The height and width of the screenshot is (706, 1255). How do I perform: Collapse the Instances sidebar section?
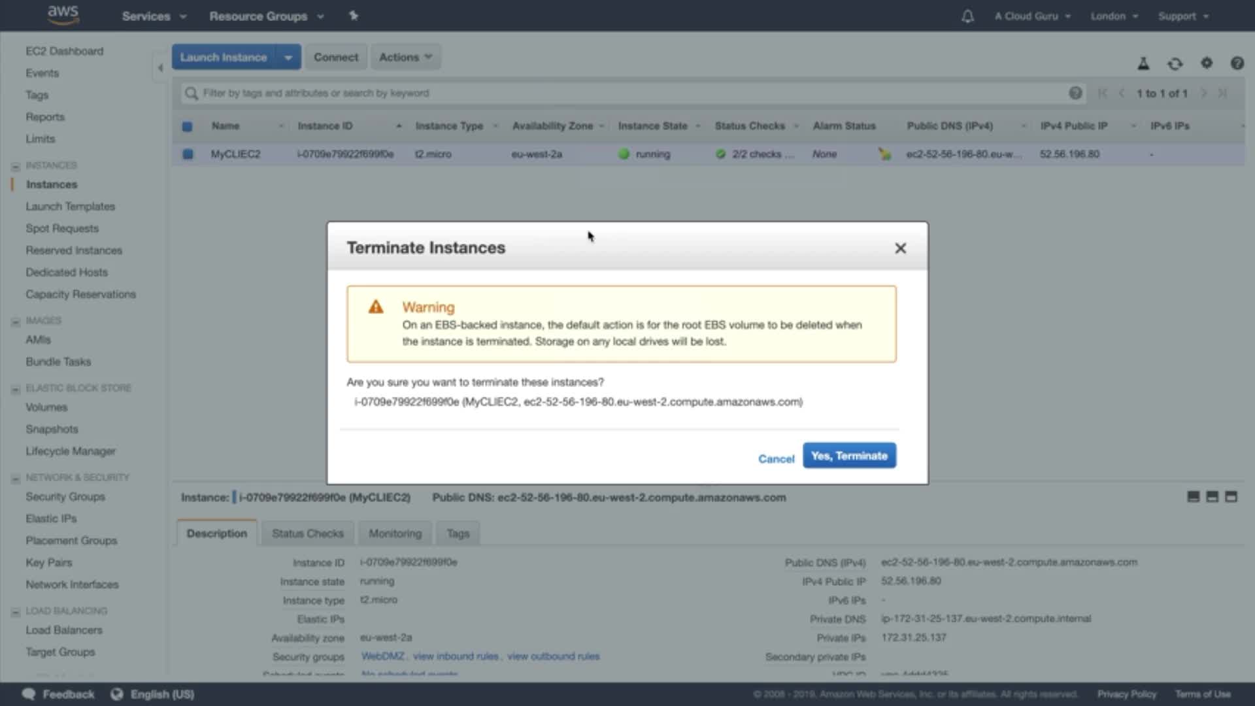tap(16, 166)
